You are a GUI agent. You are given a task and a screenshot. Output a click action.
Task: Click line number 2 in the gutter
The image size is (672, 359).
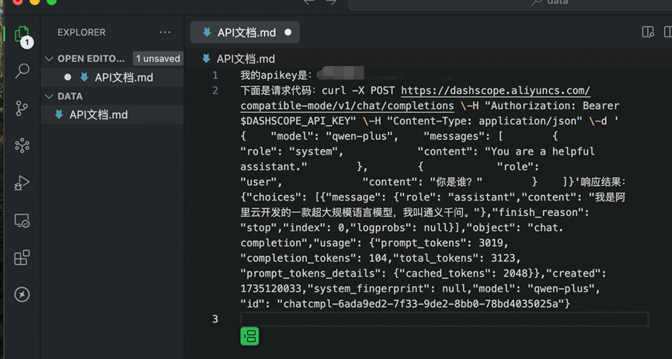pyautogui.click(x=215, y=90)
